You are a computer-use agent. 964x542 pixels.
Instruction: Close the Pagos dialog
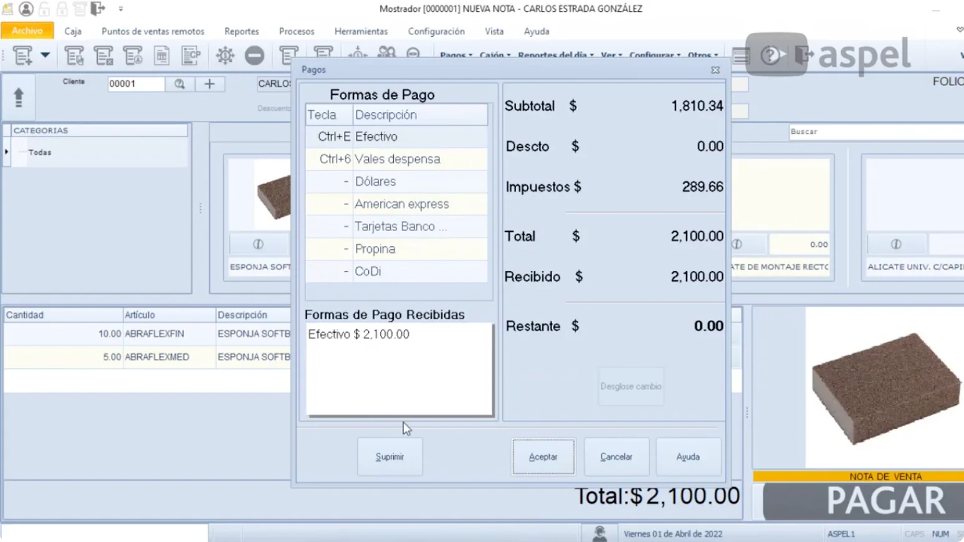pos(715,70)
